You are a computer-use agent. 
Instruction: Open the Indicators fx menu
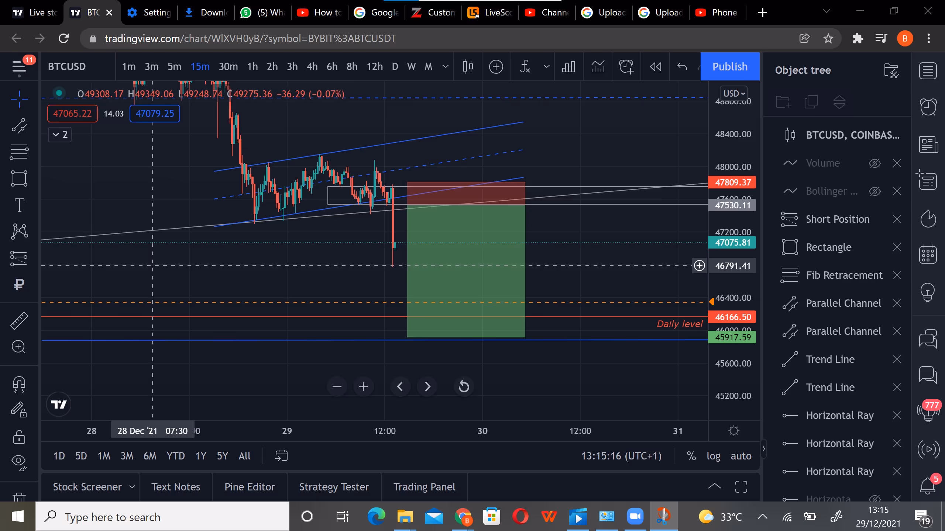click(525, 67)
